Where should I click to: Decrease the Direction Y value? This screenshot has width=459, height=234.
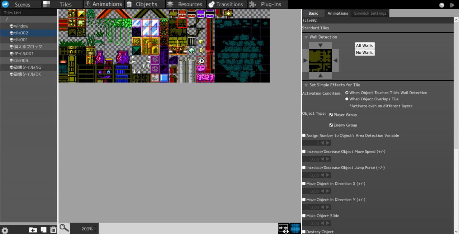(x=322, y=207)
